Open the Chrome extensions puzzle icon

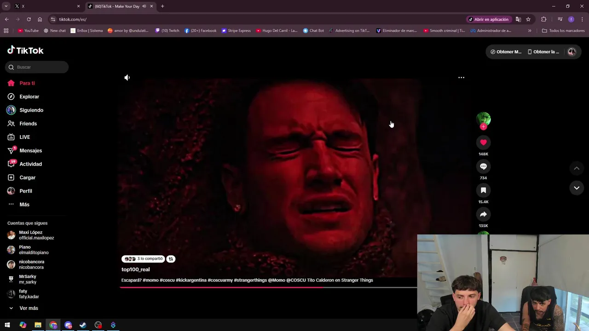point(544,19)
